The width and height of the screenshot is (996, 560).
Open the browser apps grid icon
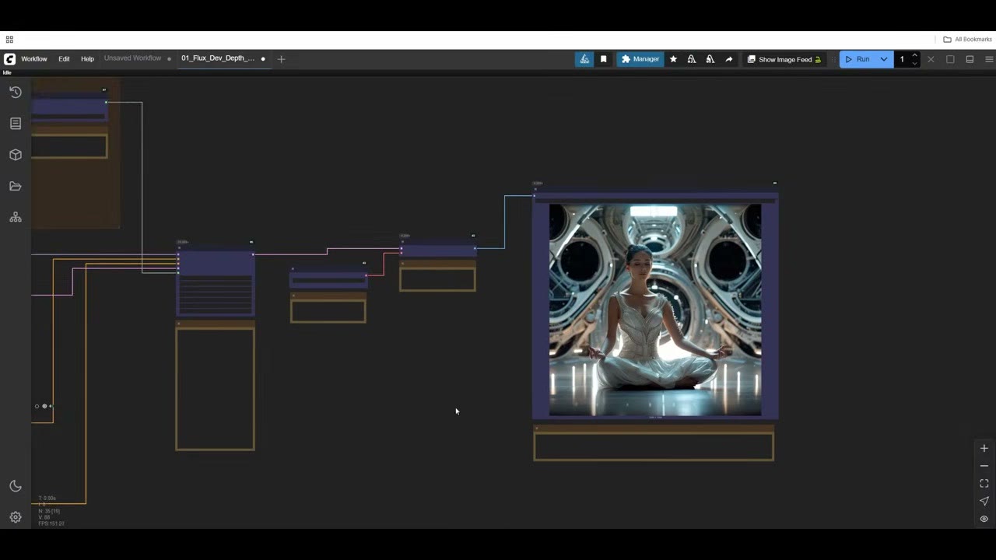(9, 39)
